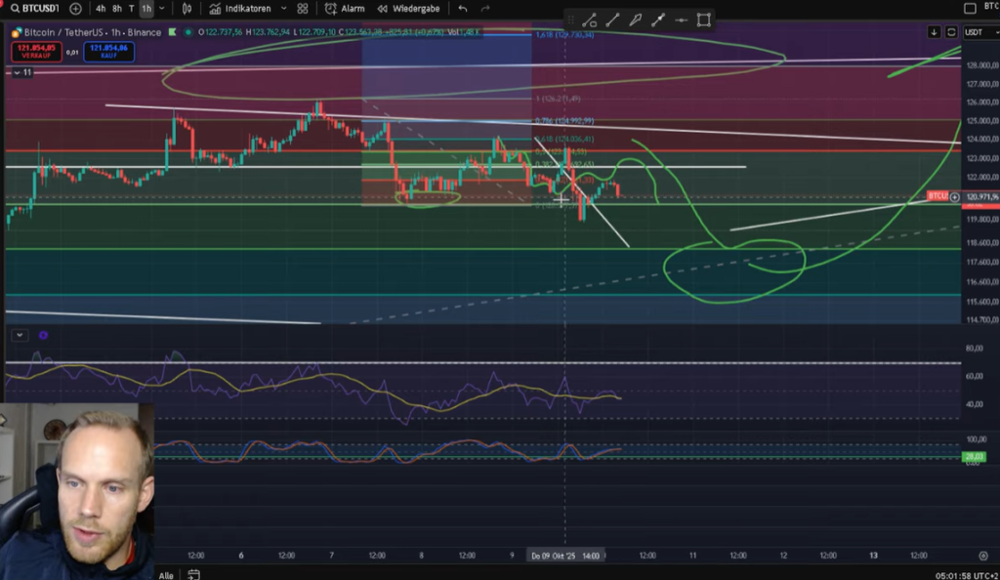Undo the last chart action
Viewport: 1000px width, 580px height.
(463, 8)
